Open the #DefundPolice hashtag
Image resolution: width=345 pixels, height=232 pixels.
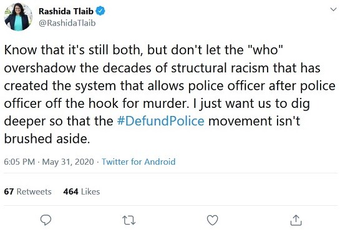click(x=160, y=121)
